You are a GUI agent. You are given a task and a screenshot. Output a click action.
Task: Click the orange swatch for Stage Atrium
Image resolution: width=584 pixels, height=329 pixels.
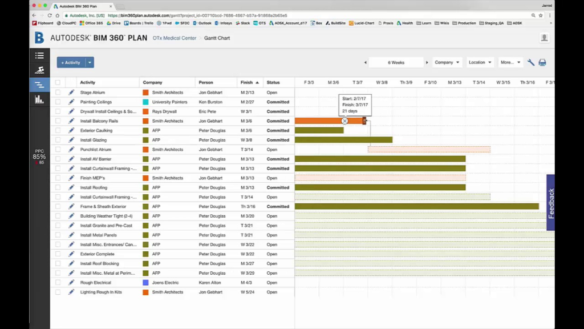tap(145, 93)
